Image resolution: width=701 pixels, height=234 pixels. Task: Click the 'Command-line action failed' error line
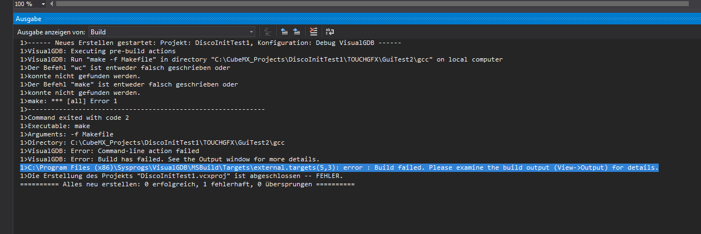(x=110, y=151)
